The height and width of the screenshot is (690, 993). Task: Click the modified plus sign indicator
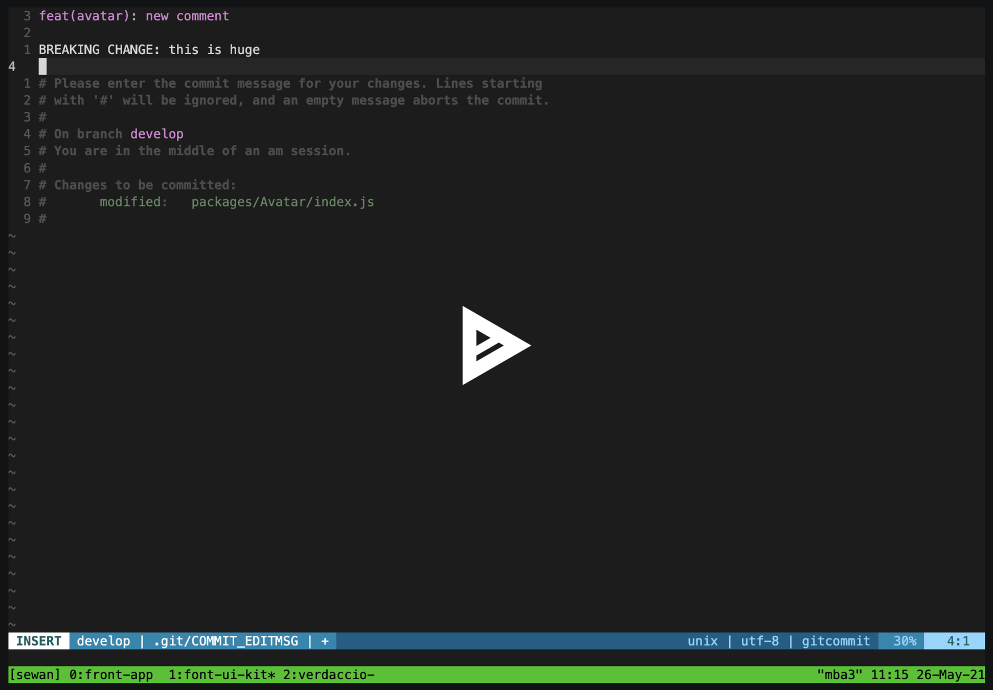[325, 641]
